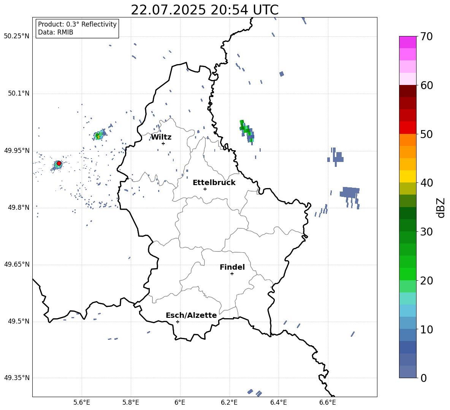This screenshot has height=410, width=450.
Task: Click the 50.1°N latitude tick label
Action: (x=19, y=93)
